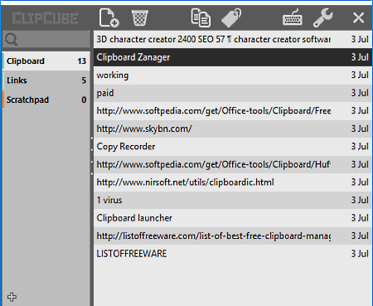The height and width of the screenshot is (306, 373).
Task: Click the nirsoft.net clipboardic link entry
Action: point(233,182)
